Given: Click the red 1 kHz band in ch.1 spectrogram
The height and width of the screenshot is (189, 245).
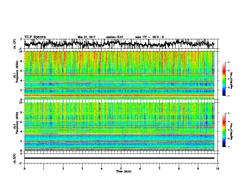Looking at the screenshot, I should pos(119,95).
